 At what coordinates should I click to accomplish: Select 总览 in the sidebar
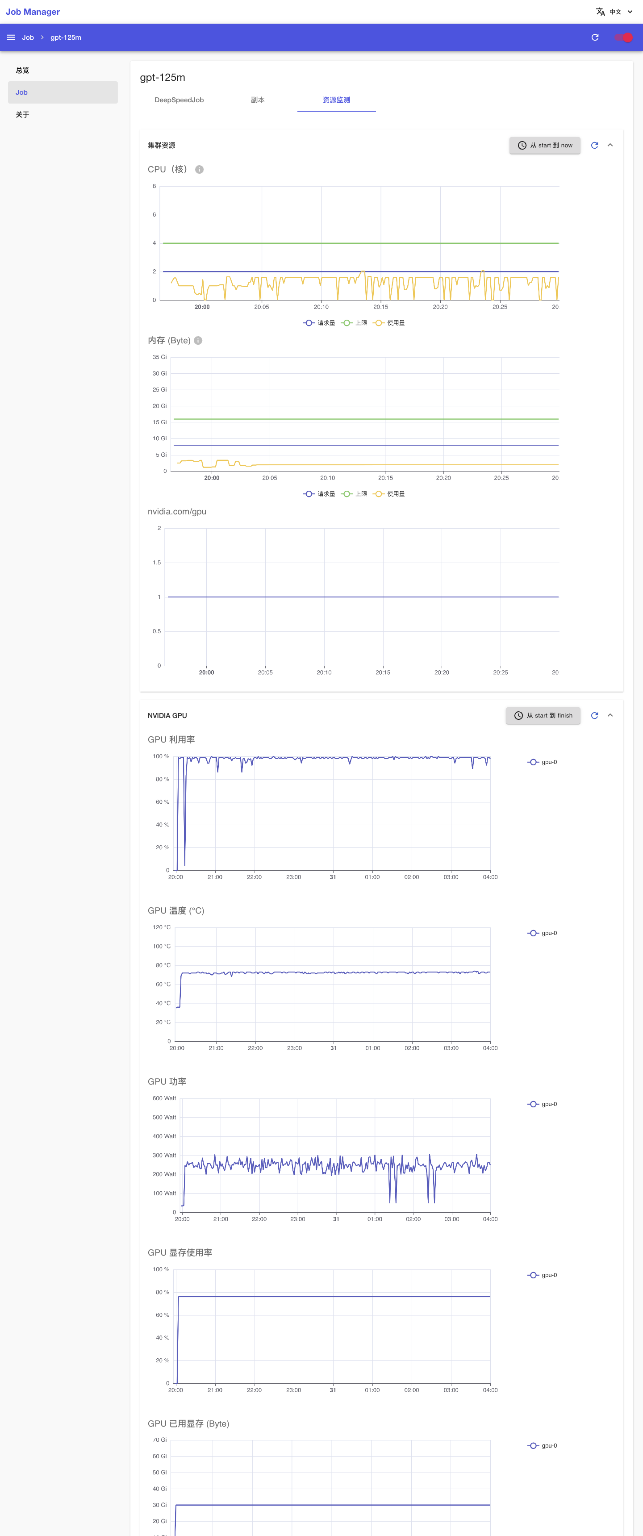[63, 71]
